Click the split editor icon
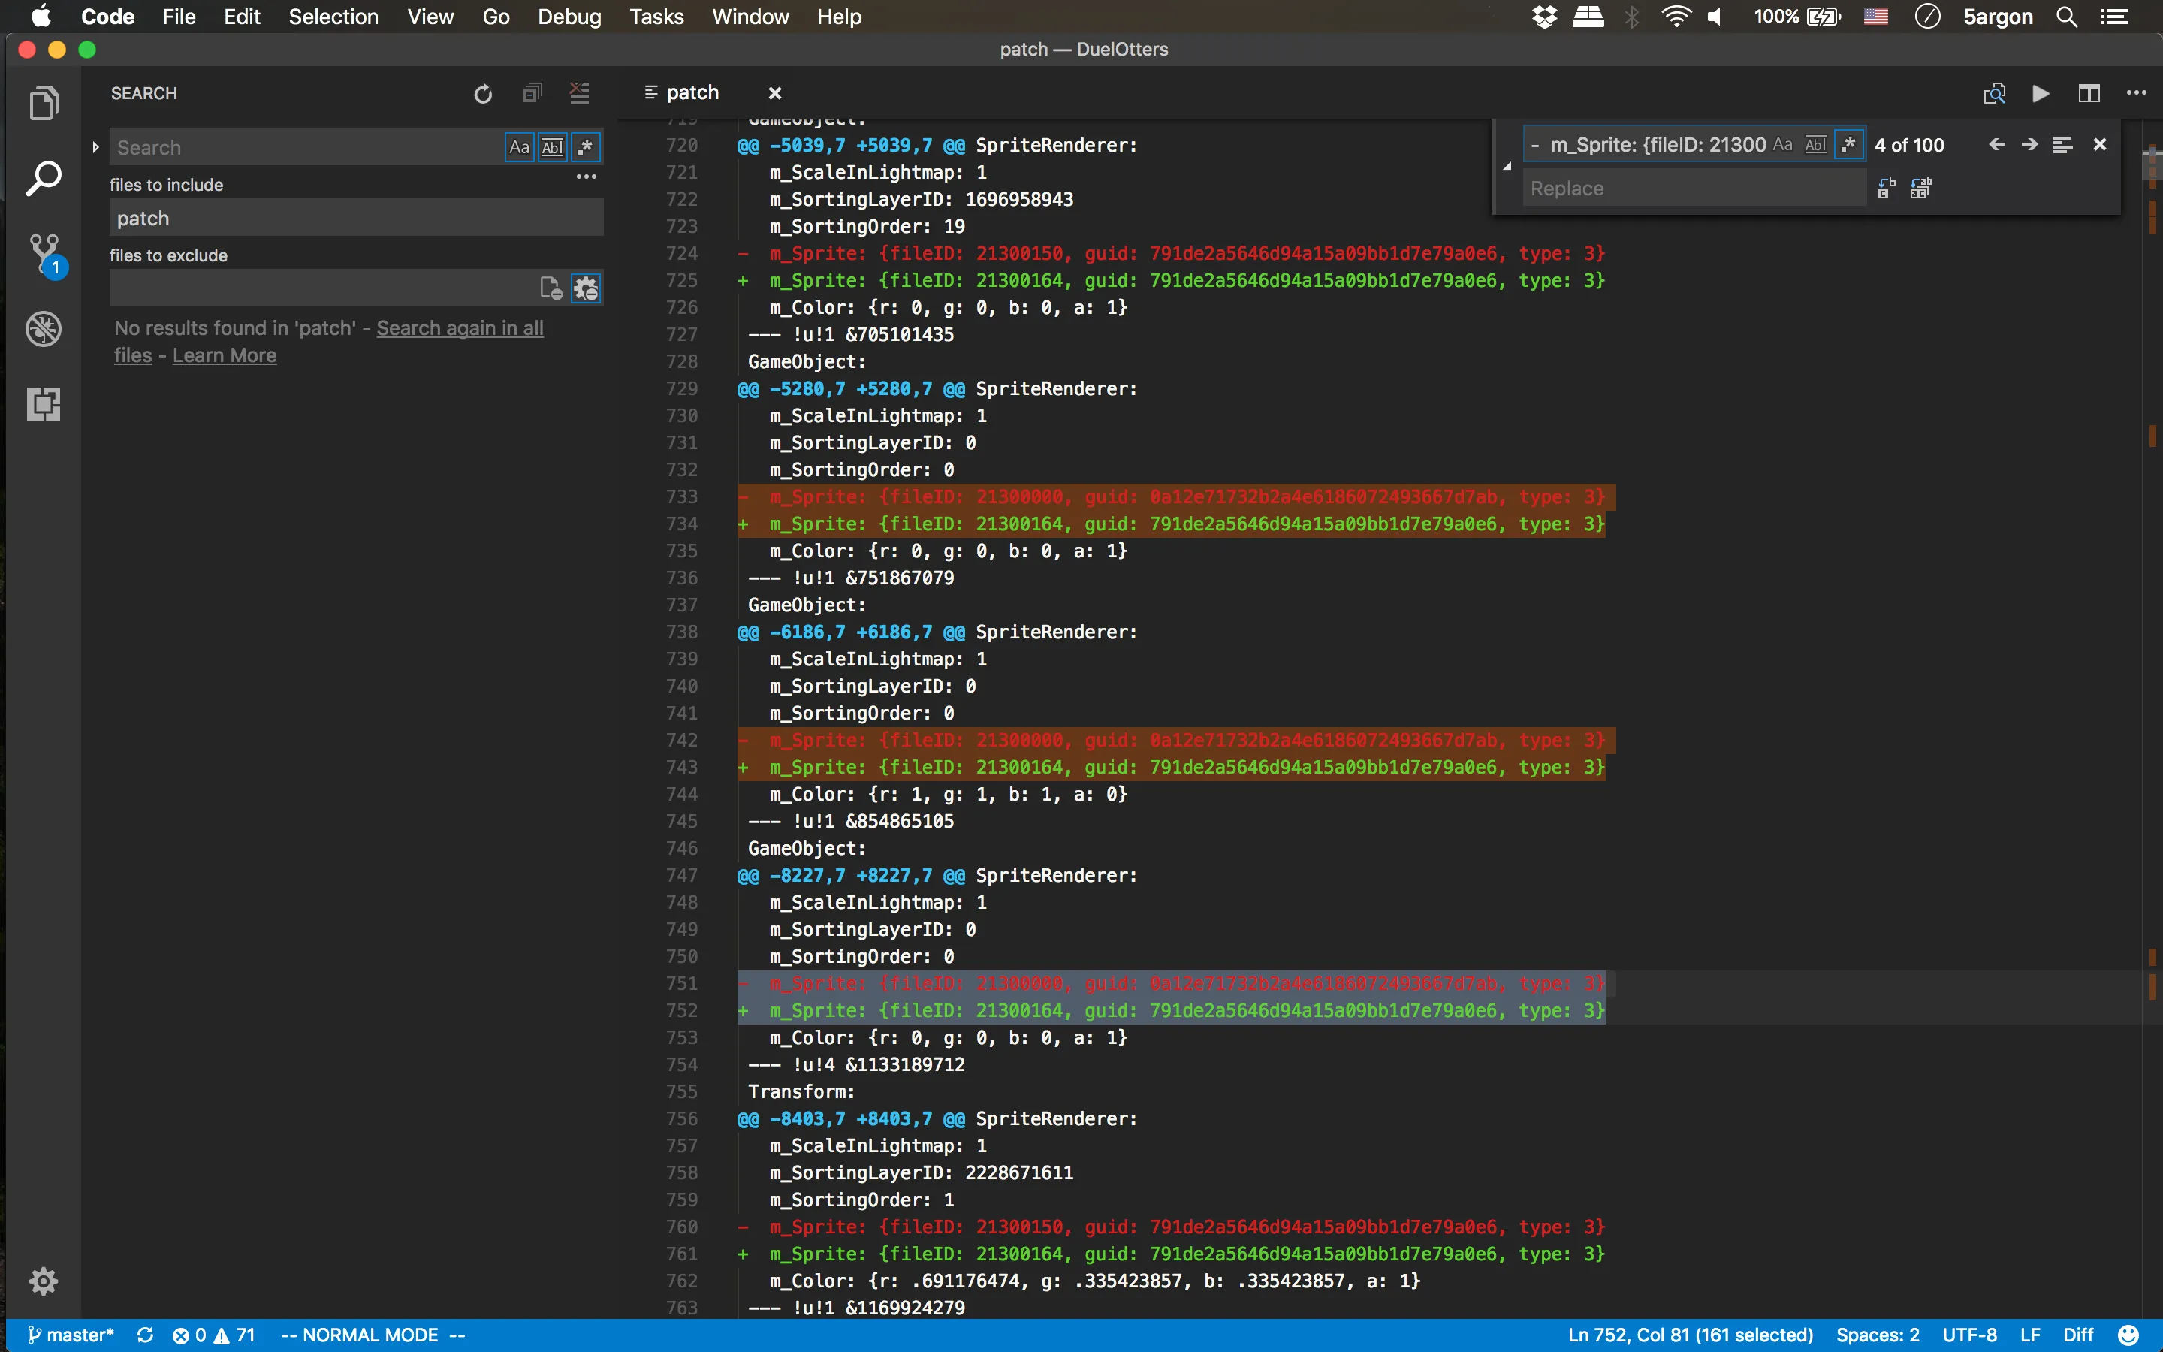The width and height of the screenshot is (2163, 1352). tap(2089, 94)
